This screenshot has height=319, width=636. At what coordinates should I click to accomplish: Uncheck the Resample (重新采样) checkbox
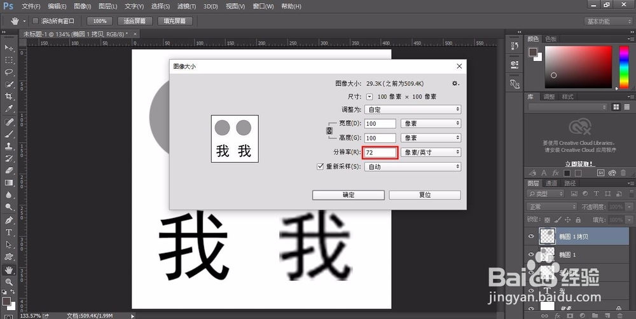pos(320,166)
